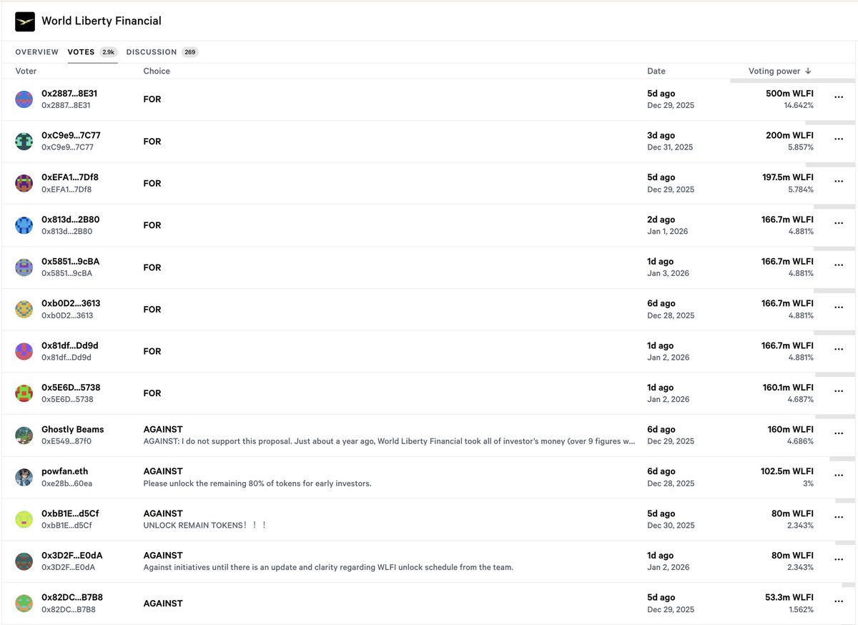Viewport: 858px width, 625px height.
Task: Click the avatar for voter 0xbB1E...d5Cf
Action: click(x=22, y=518)
